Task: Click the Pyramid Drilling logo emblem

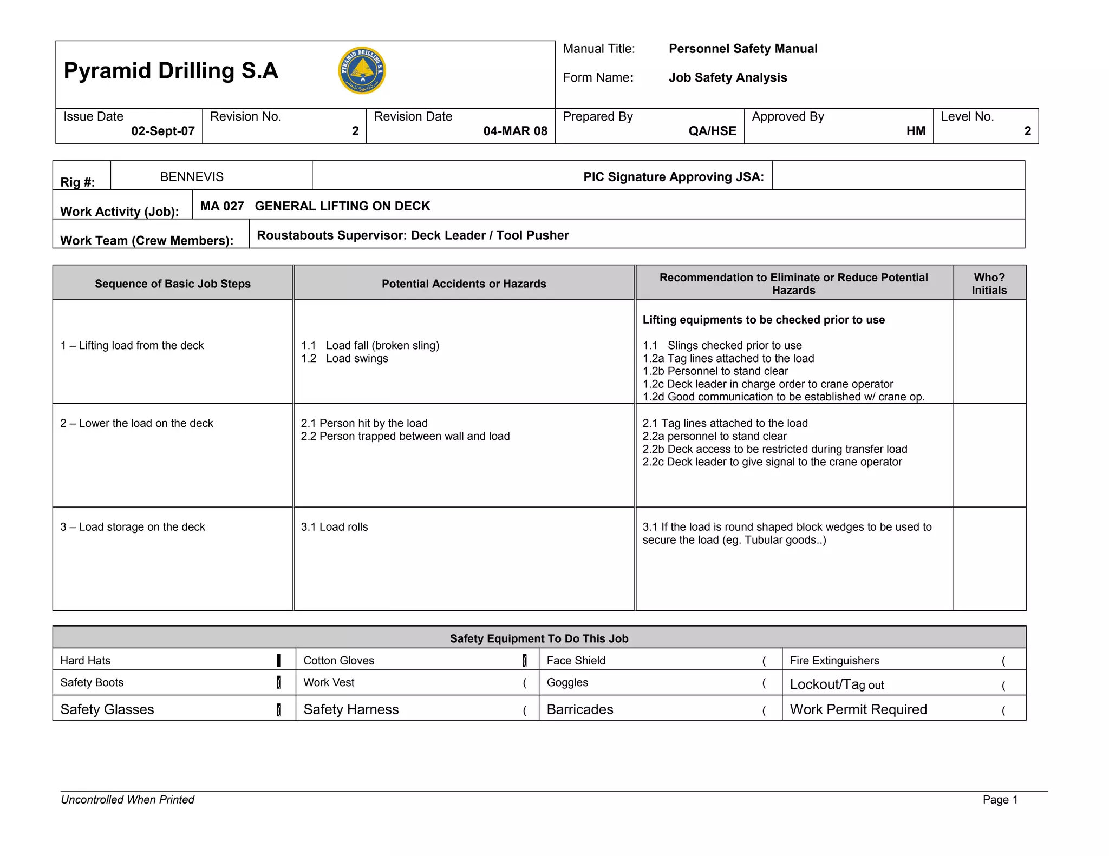Action: 362,70
